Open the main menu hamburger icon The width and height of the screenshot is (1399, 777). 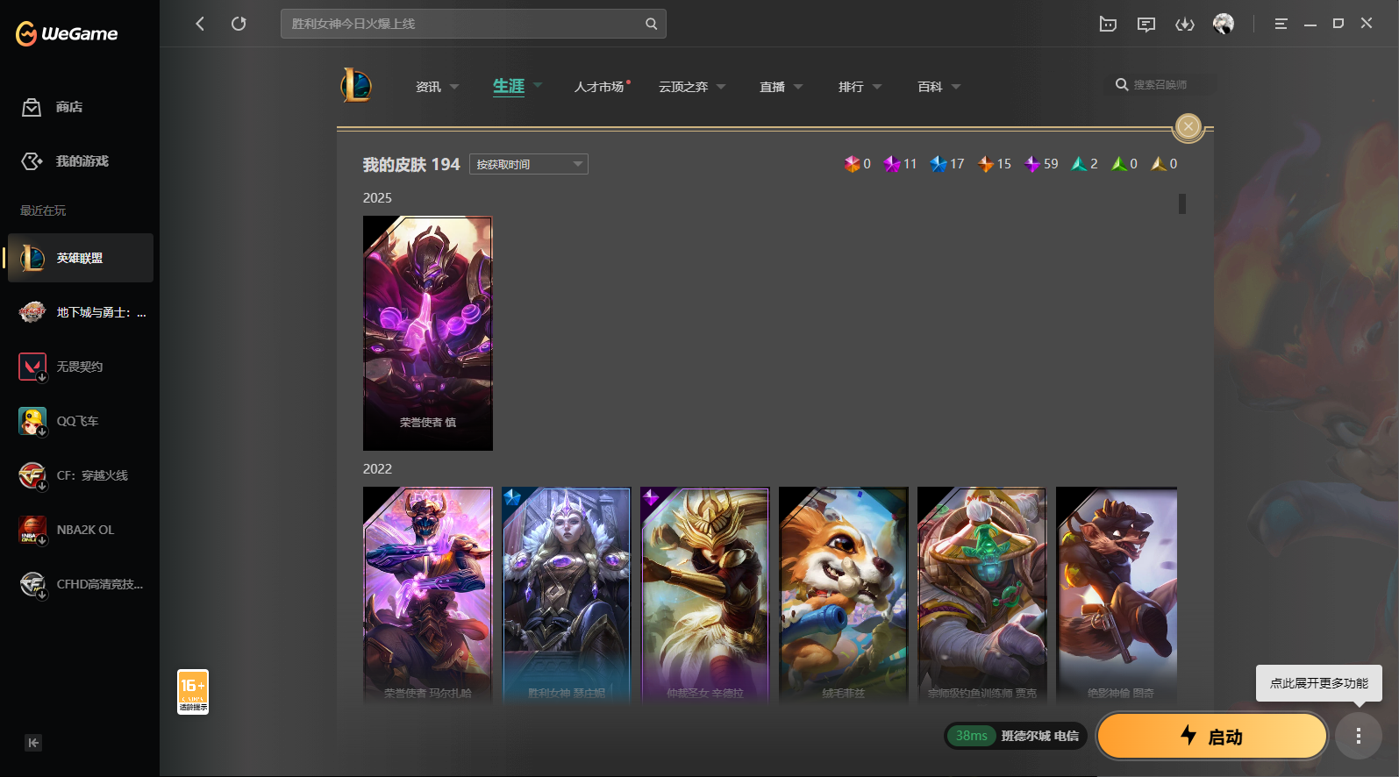[1281, 24]
